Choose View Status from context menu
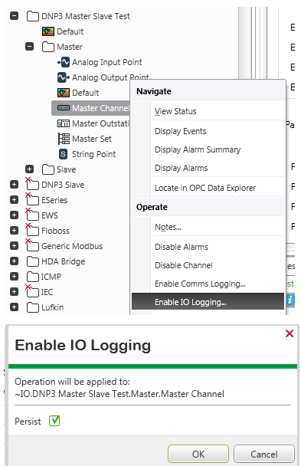The width and height of the screenshot is (301, 466). tap(208, 111)
